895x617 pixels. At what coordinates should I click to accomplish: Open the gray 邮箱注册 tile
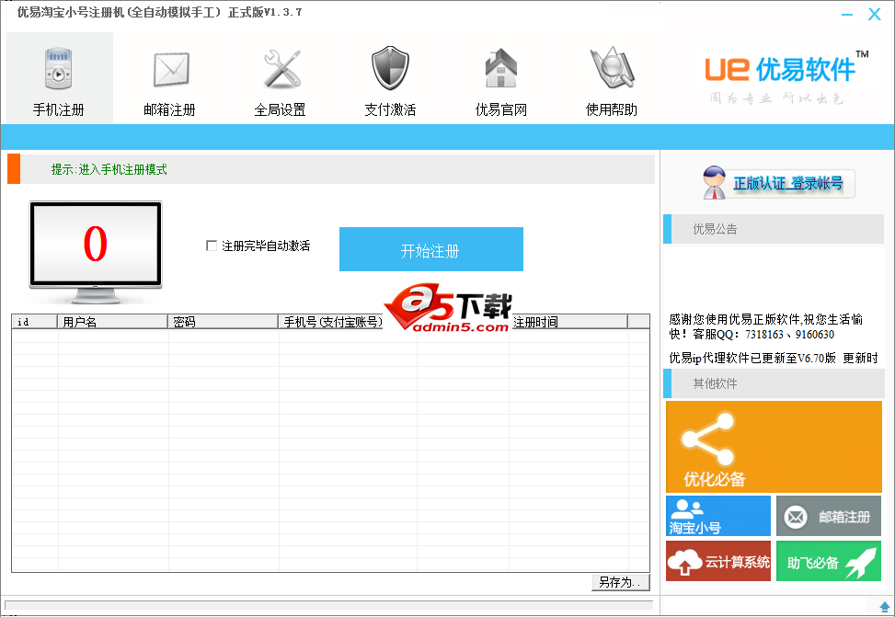[828, 516]
